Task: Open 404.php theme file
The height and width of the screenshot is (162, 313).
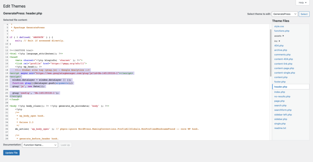Action: (279, 46)
